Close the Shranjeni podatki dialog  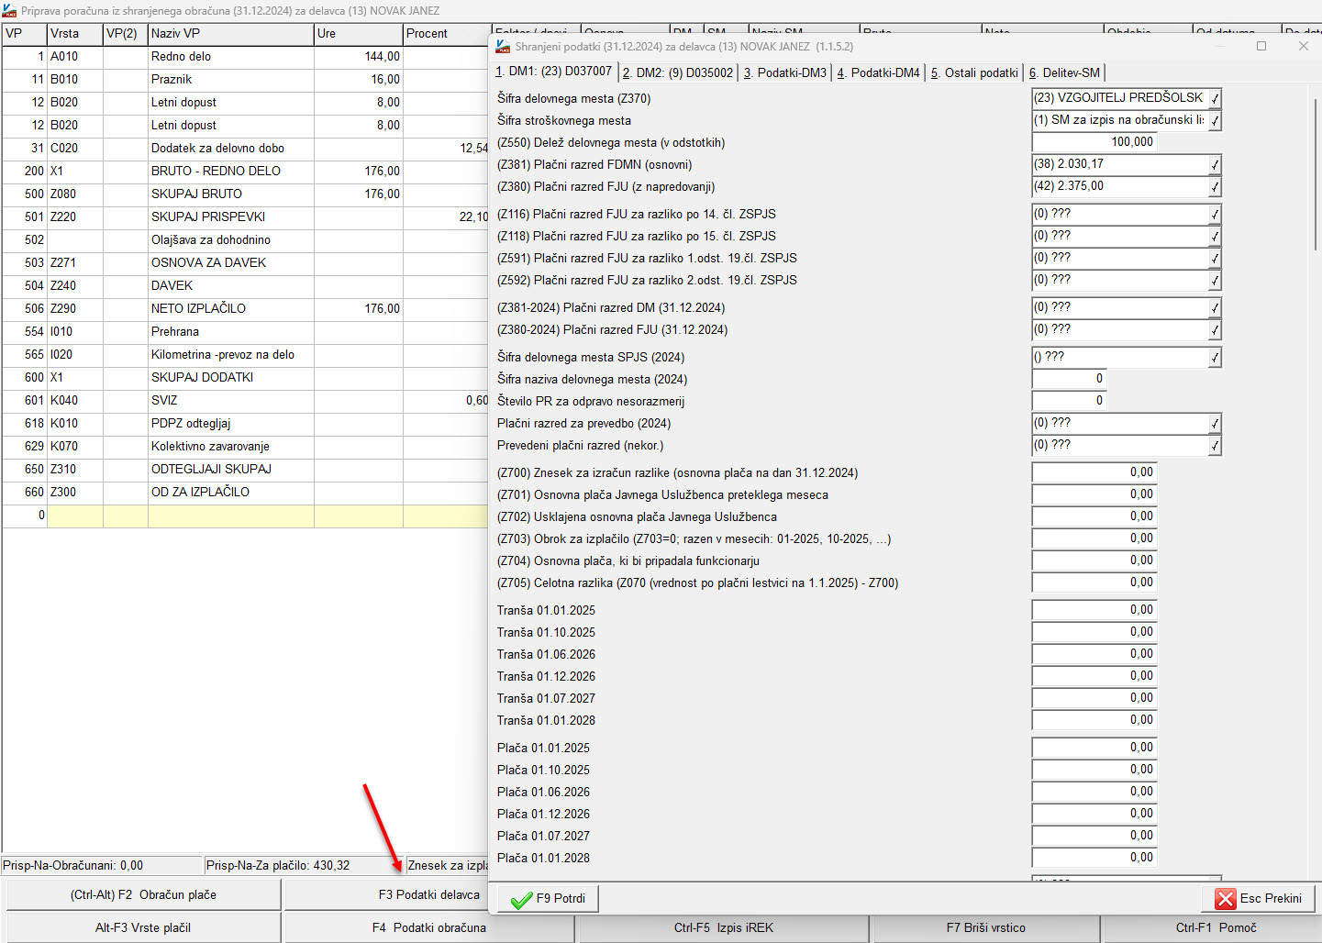pos(1303,46)
